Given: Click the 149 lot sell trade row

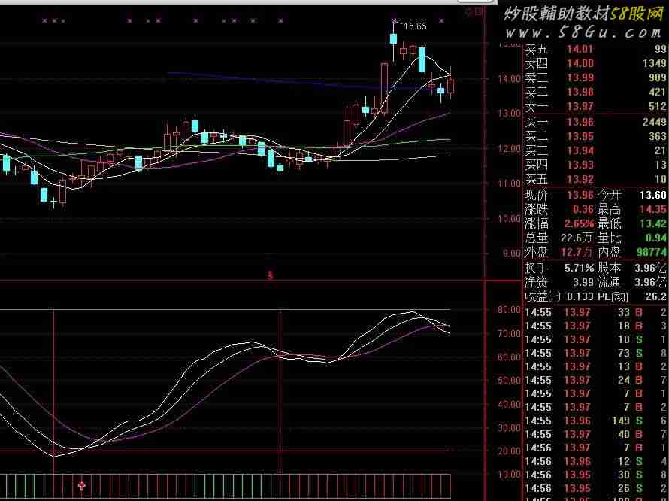Looking at the screenshot, I should 595,421.
